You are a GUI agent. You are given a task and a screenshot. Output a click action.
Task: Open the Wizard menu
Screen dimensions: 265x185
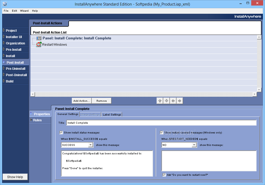[x=24, y=11]
